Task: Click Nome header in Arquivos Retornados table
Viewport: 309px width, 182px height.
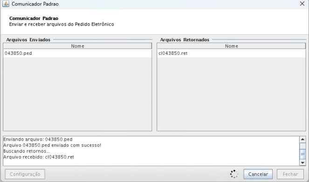Action: (231, 46)
